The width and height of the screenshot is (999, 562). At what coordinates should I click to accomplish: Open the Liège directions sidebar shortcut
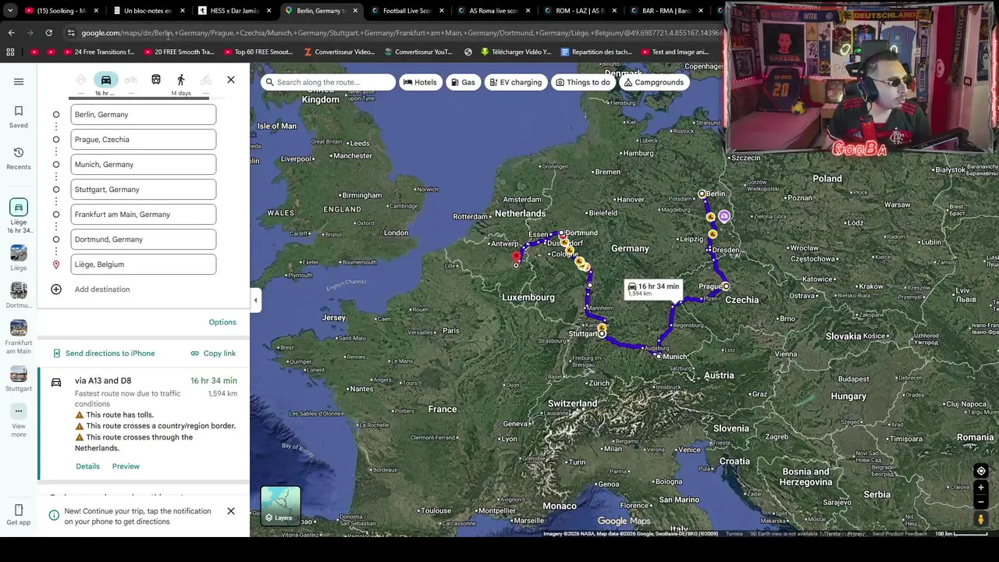click(x=19, y=215)
